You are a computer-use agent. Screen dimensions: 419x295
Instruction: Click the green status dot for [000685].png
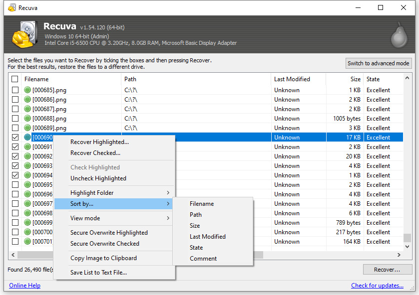coord(28,90)
